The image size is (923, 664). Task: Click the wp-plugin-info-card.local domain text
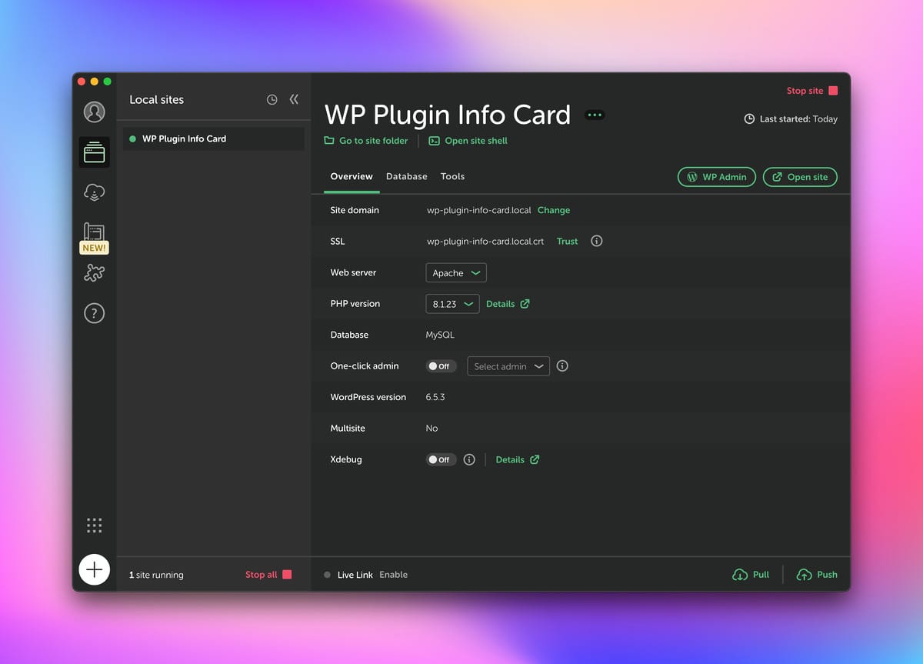[478, 210]
